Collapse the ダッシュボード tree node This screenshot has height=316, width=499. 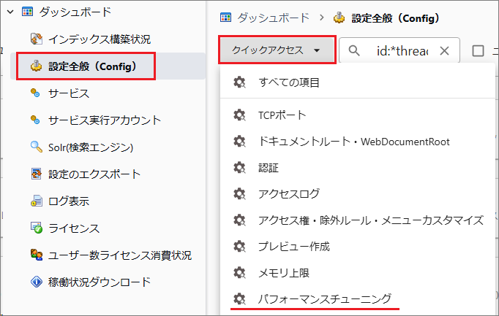(x=10, y=12)
